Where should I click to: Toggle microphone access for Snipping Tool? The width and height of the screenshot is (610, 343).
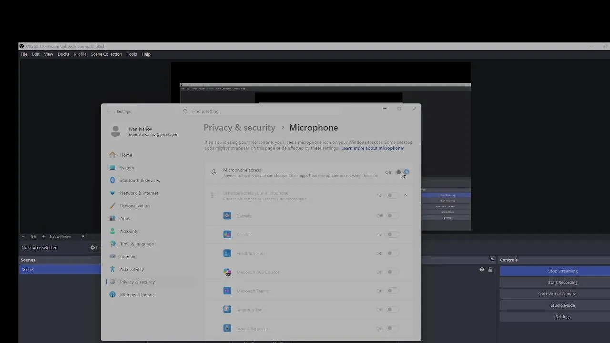click(393, 309)
